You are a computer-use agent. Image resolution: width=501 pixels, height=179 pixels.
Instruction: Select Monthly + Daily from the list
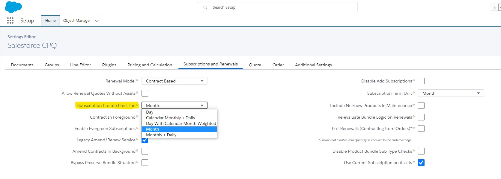coord(161,135)
